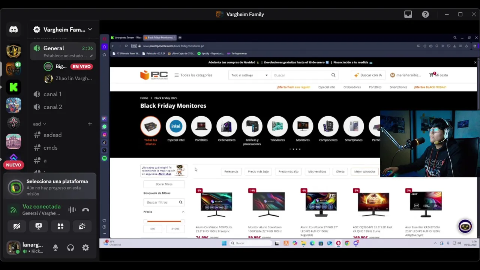
Task: Open Todas las categorías menu
Action: 193,75
